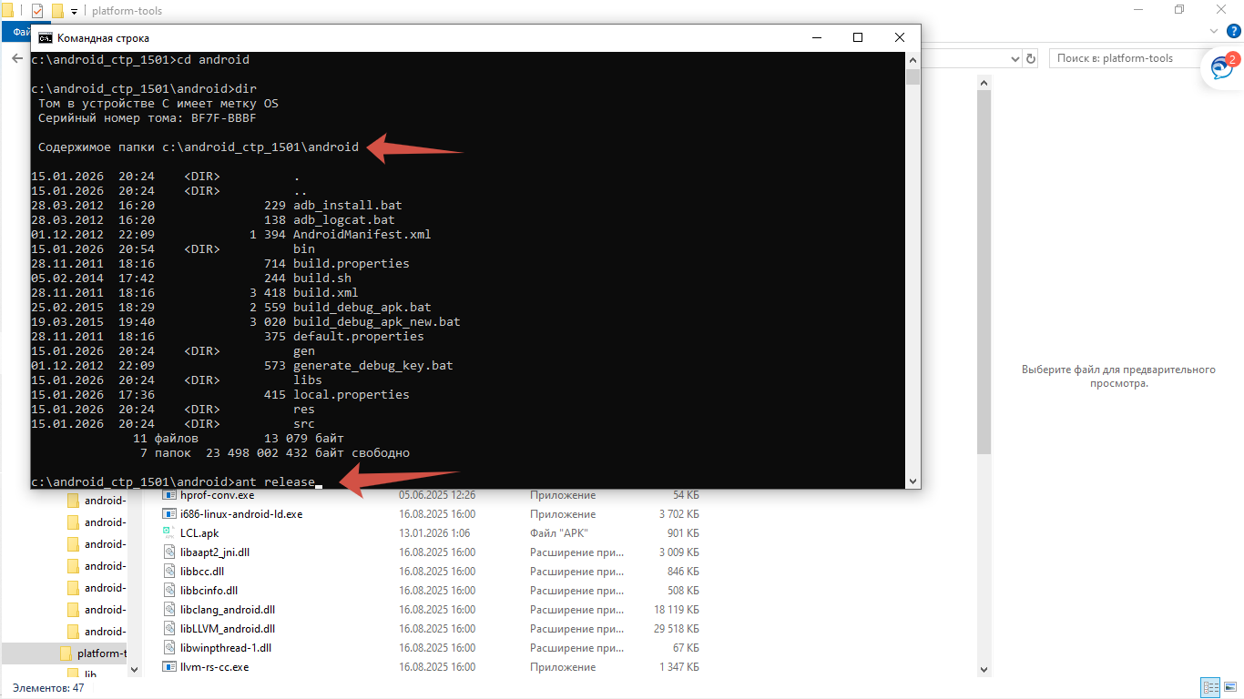
Task: Open the chat bubble with 2 notifications
Action: pyautogui.click(x=1221, y=67)
